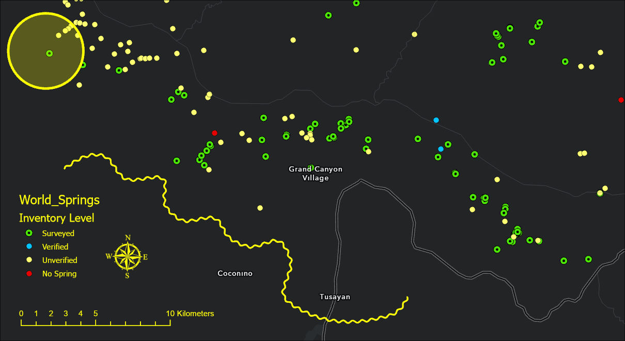Select the red No Spring point at the map's east edge
The width and height of the screenshot is (625, 341).
621,100
